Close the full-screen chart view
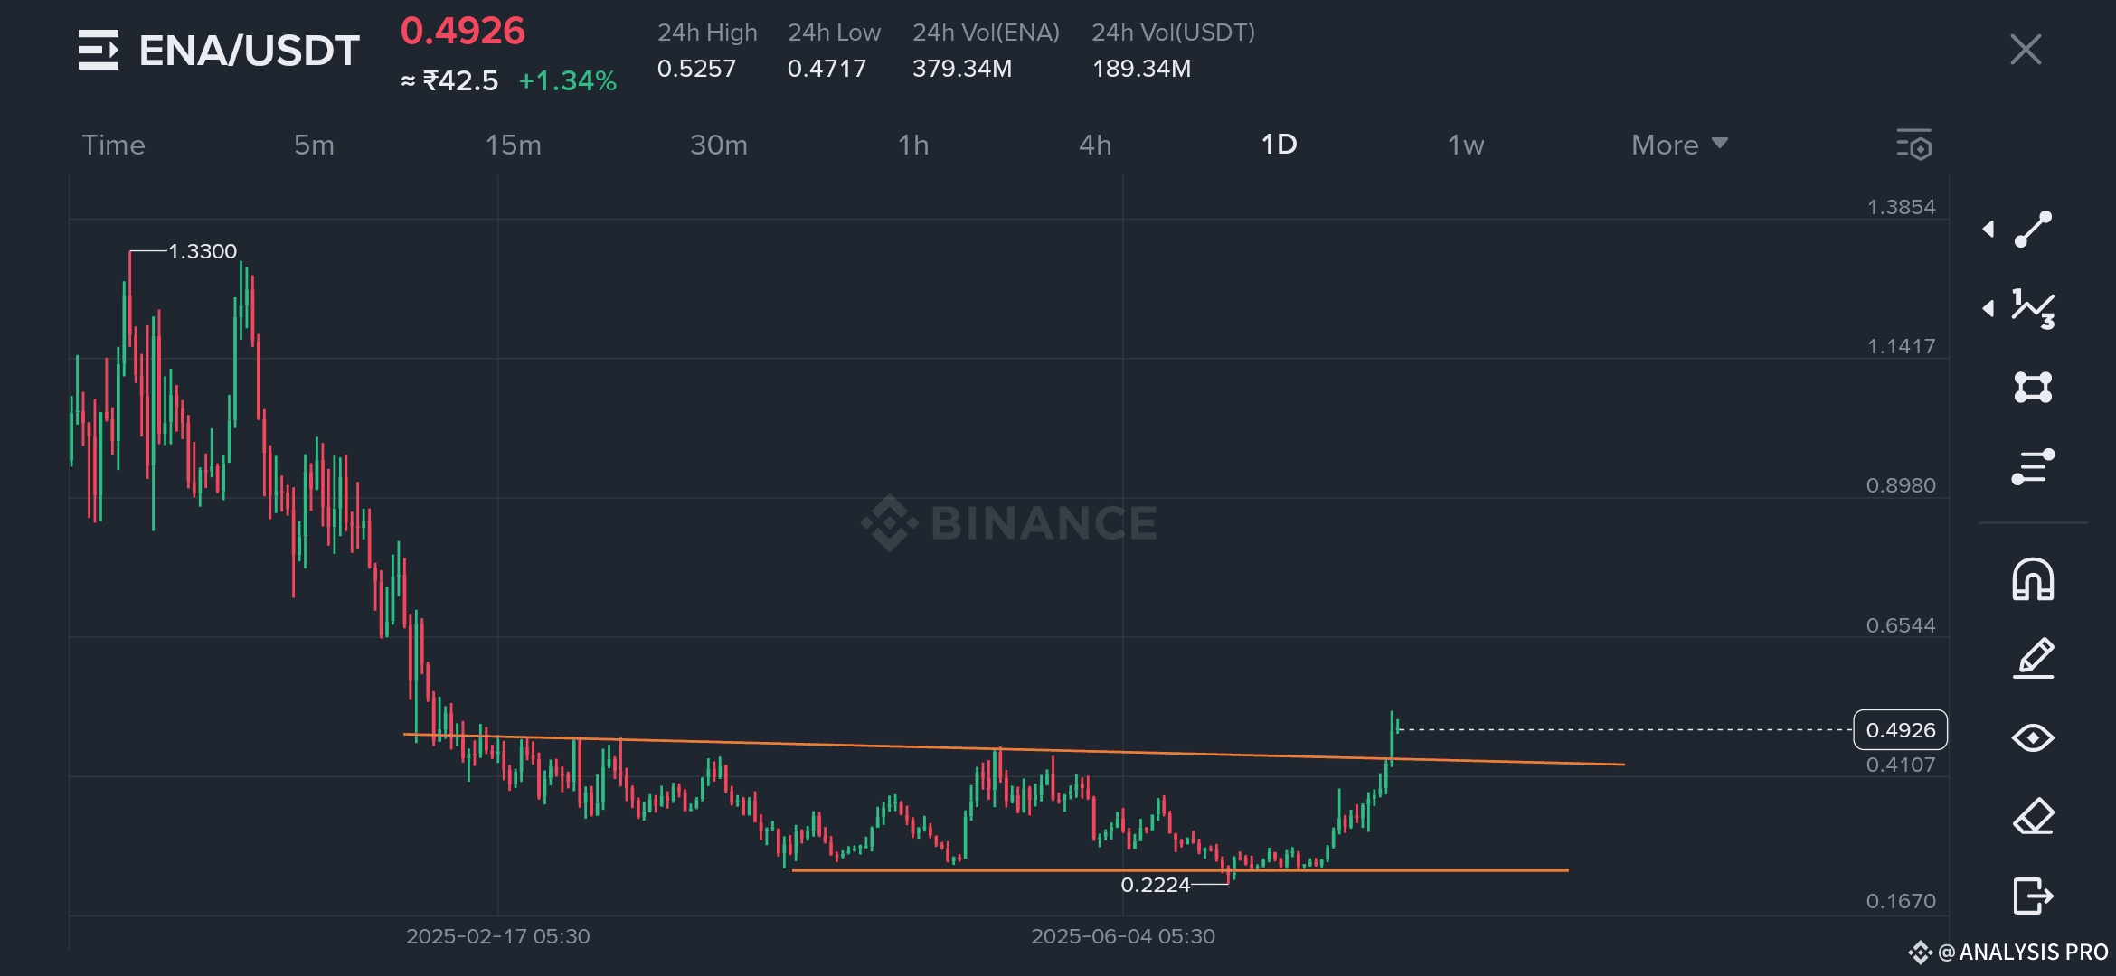The image size is (2116, 976). pos(2026,50)
